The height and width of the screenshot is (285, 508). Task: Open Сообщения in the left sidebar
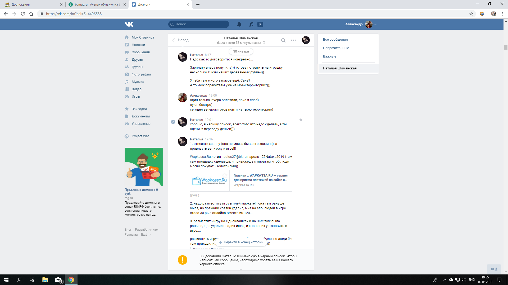(140, 52)
